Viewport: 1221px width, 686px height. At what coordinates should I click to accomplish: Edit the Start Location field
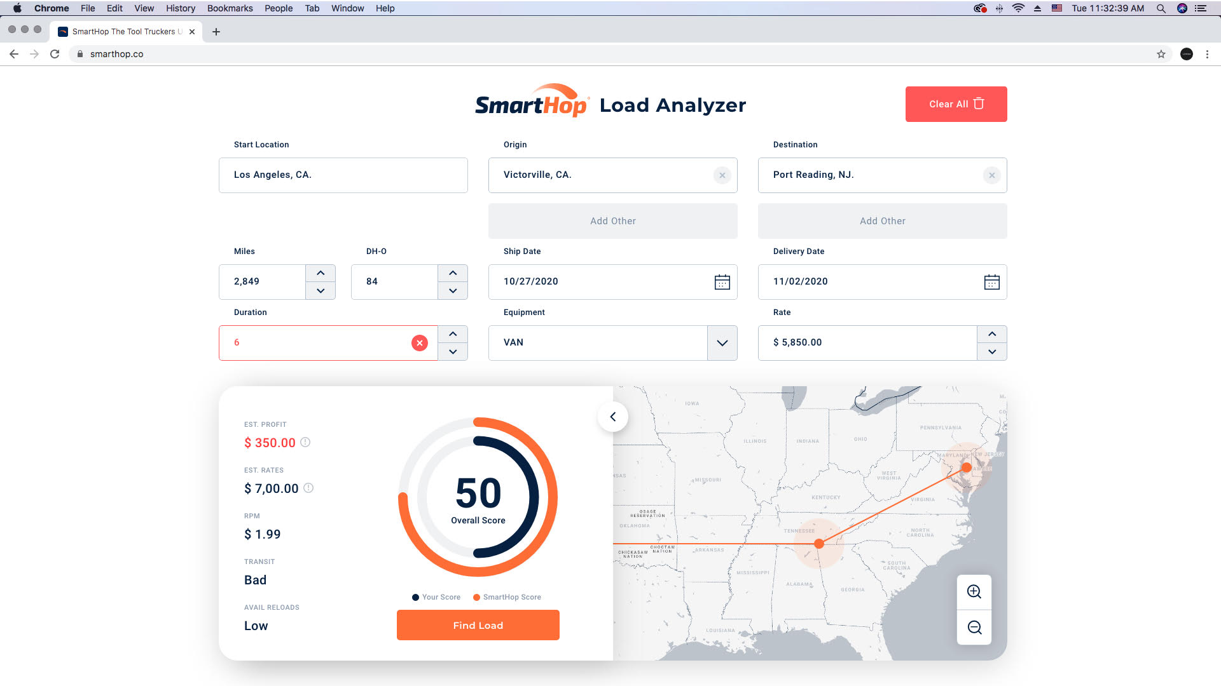click(x=343, y=175)
